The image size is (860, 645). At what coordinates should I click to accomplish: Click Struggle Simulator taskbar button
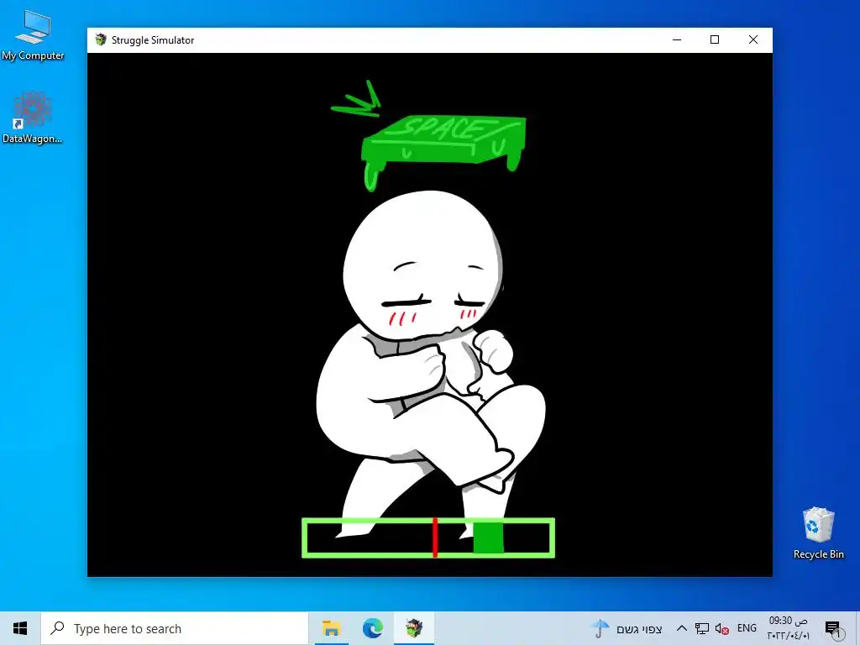(x=414, y=628)
